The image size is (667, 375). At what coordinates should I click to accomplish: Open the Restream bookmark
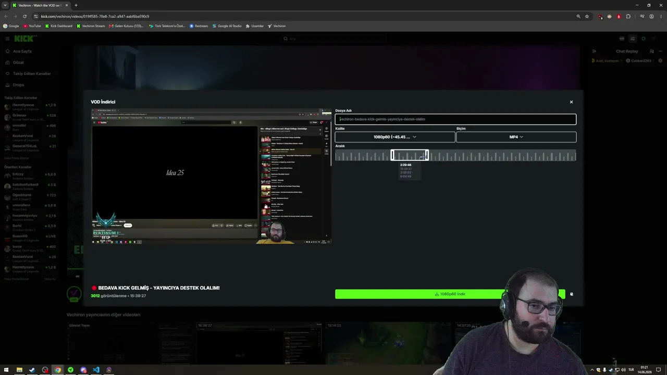click(x=199, y=26)
